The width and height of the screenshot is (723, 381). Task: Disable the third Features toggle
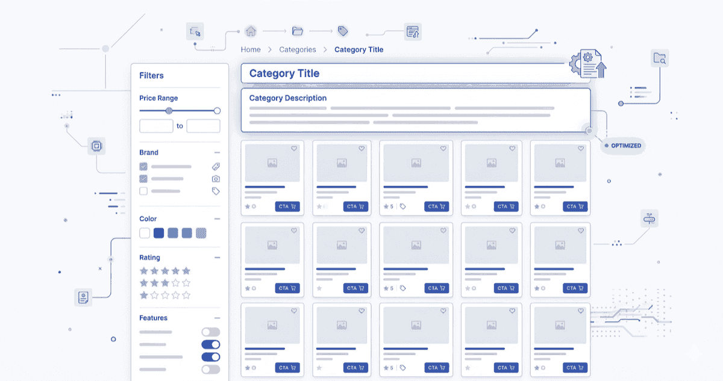click(x=211, y=357)
